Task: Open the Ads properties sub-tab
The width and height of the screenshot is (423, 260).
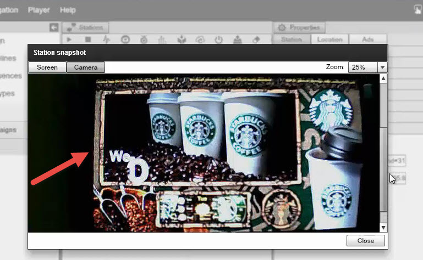Action: [367, 39]
